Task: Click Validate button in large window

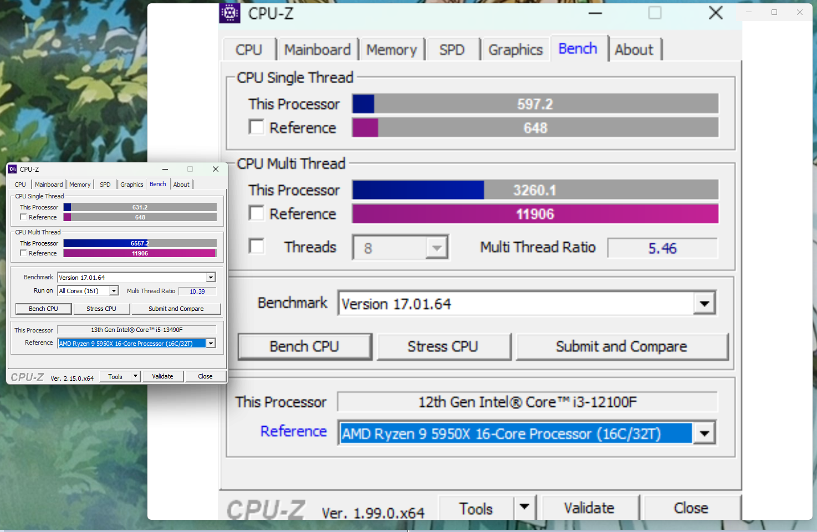Action: pyautogui.click(x=589, y=508)
